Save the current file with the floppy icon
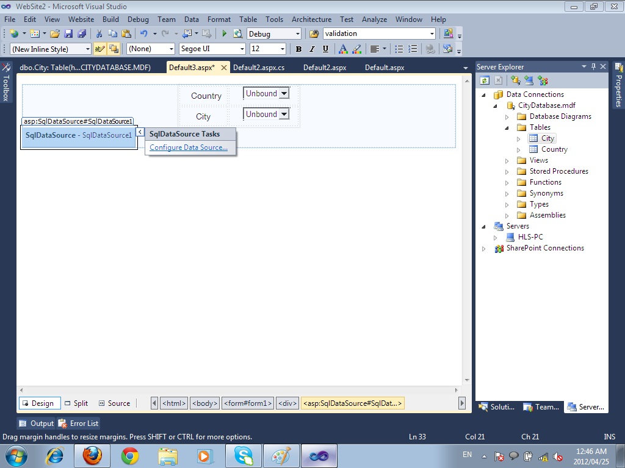Image resolution: width=625 pixels, height=468 pixels. click(68, 34)
